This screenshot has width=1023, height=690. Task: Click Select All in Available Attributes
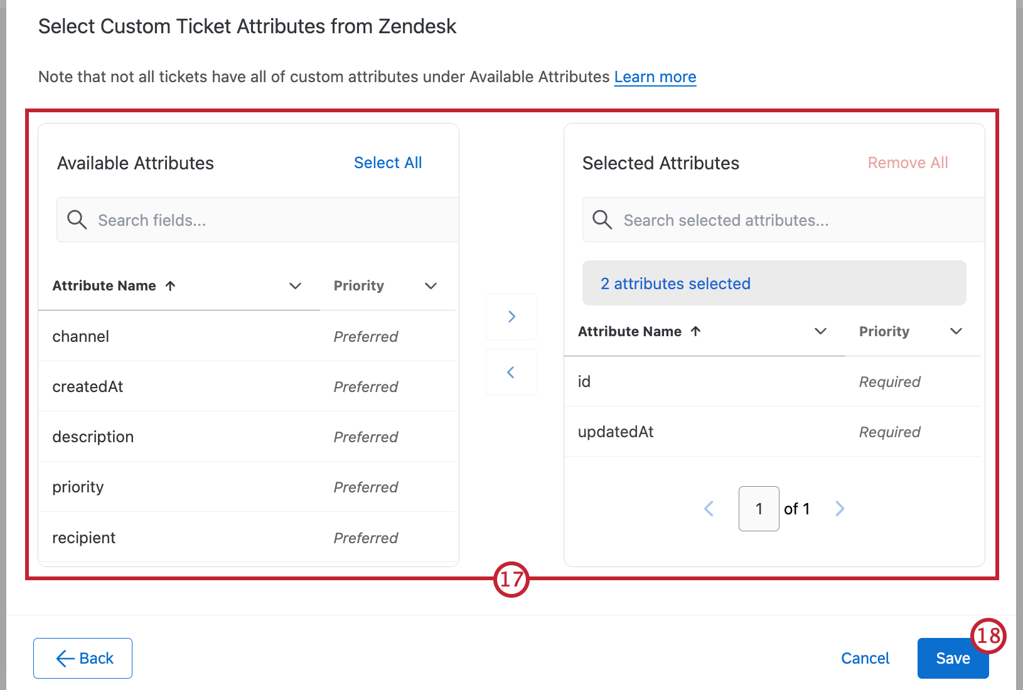pyautogui.click(x=388, y=162)
